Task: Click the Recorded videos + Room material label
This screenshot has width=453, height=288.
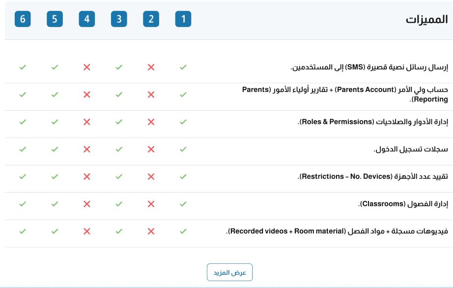Action: (x=337, y=231)
